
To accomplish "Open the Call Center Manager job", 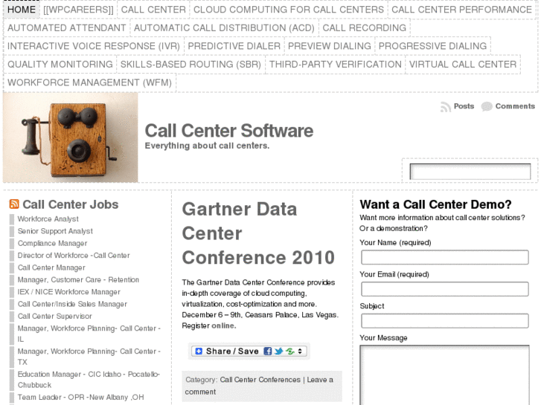I will (x=51, y=268).
